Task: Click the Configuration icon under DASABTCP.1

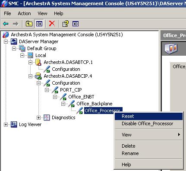Action: [x=47, y=69]
